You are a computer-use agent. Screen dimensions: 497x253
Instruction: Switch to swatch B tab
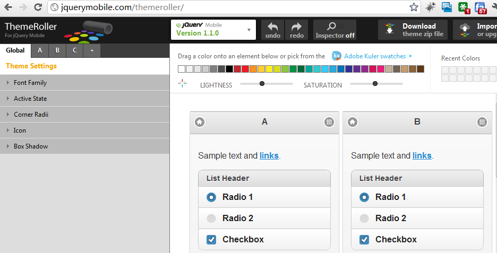pyautogui.click(x=57, y=51)
